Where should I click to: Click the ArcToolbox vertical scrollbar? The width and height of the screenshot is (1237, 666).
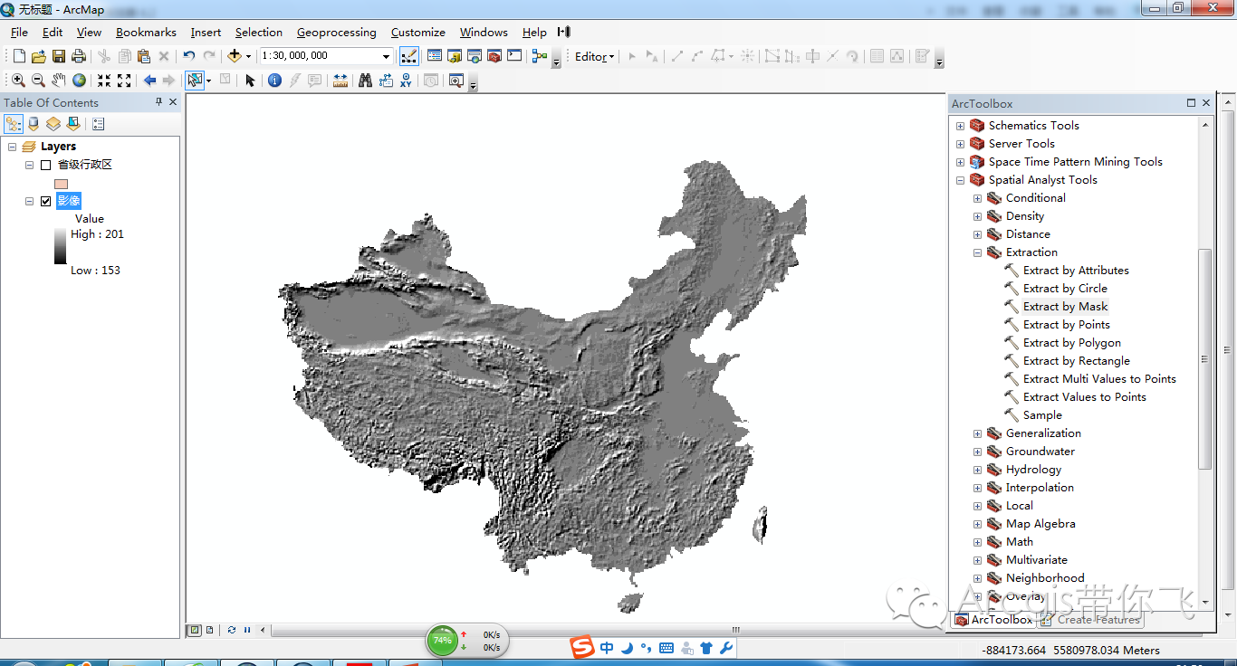(x=1204, y=359)
